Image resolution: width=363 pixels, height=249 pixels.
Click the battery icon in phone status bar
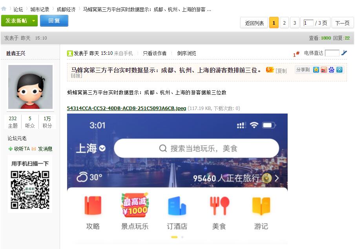click(269, 125)
